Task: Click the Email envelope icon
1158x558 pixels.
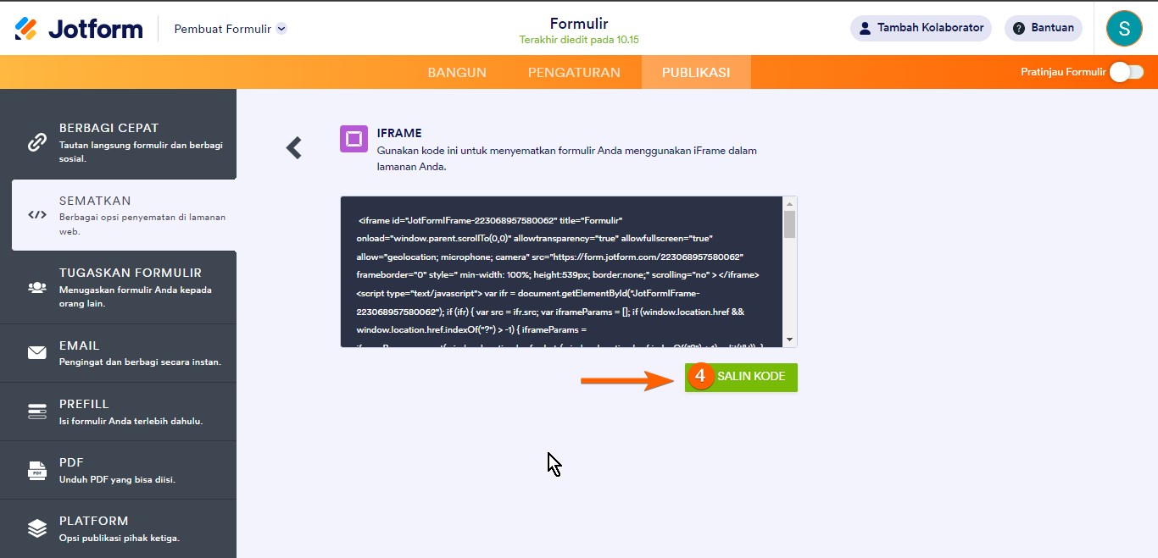Action: coord(37,353)
